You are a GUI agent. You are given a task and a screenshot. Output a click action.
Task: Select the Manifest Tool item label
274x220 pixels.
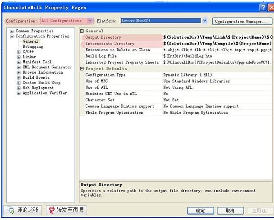pyautogui.click(x=37, y=62)
